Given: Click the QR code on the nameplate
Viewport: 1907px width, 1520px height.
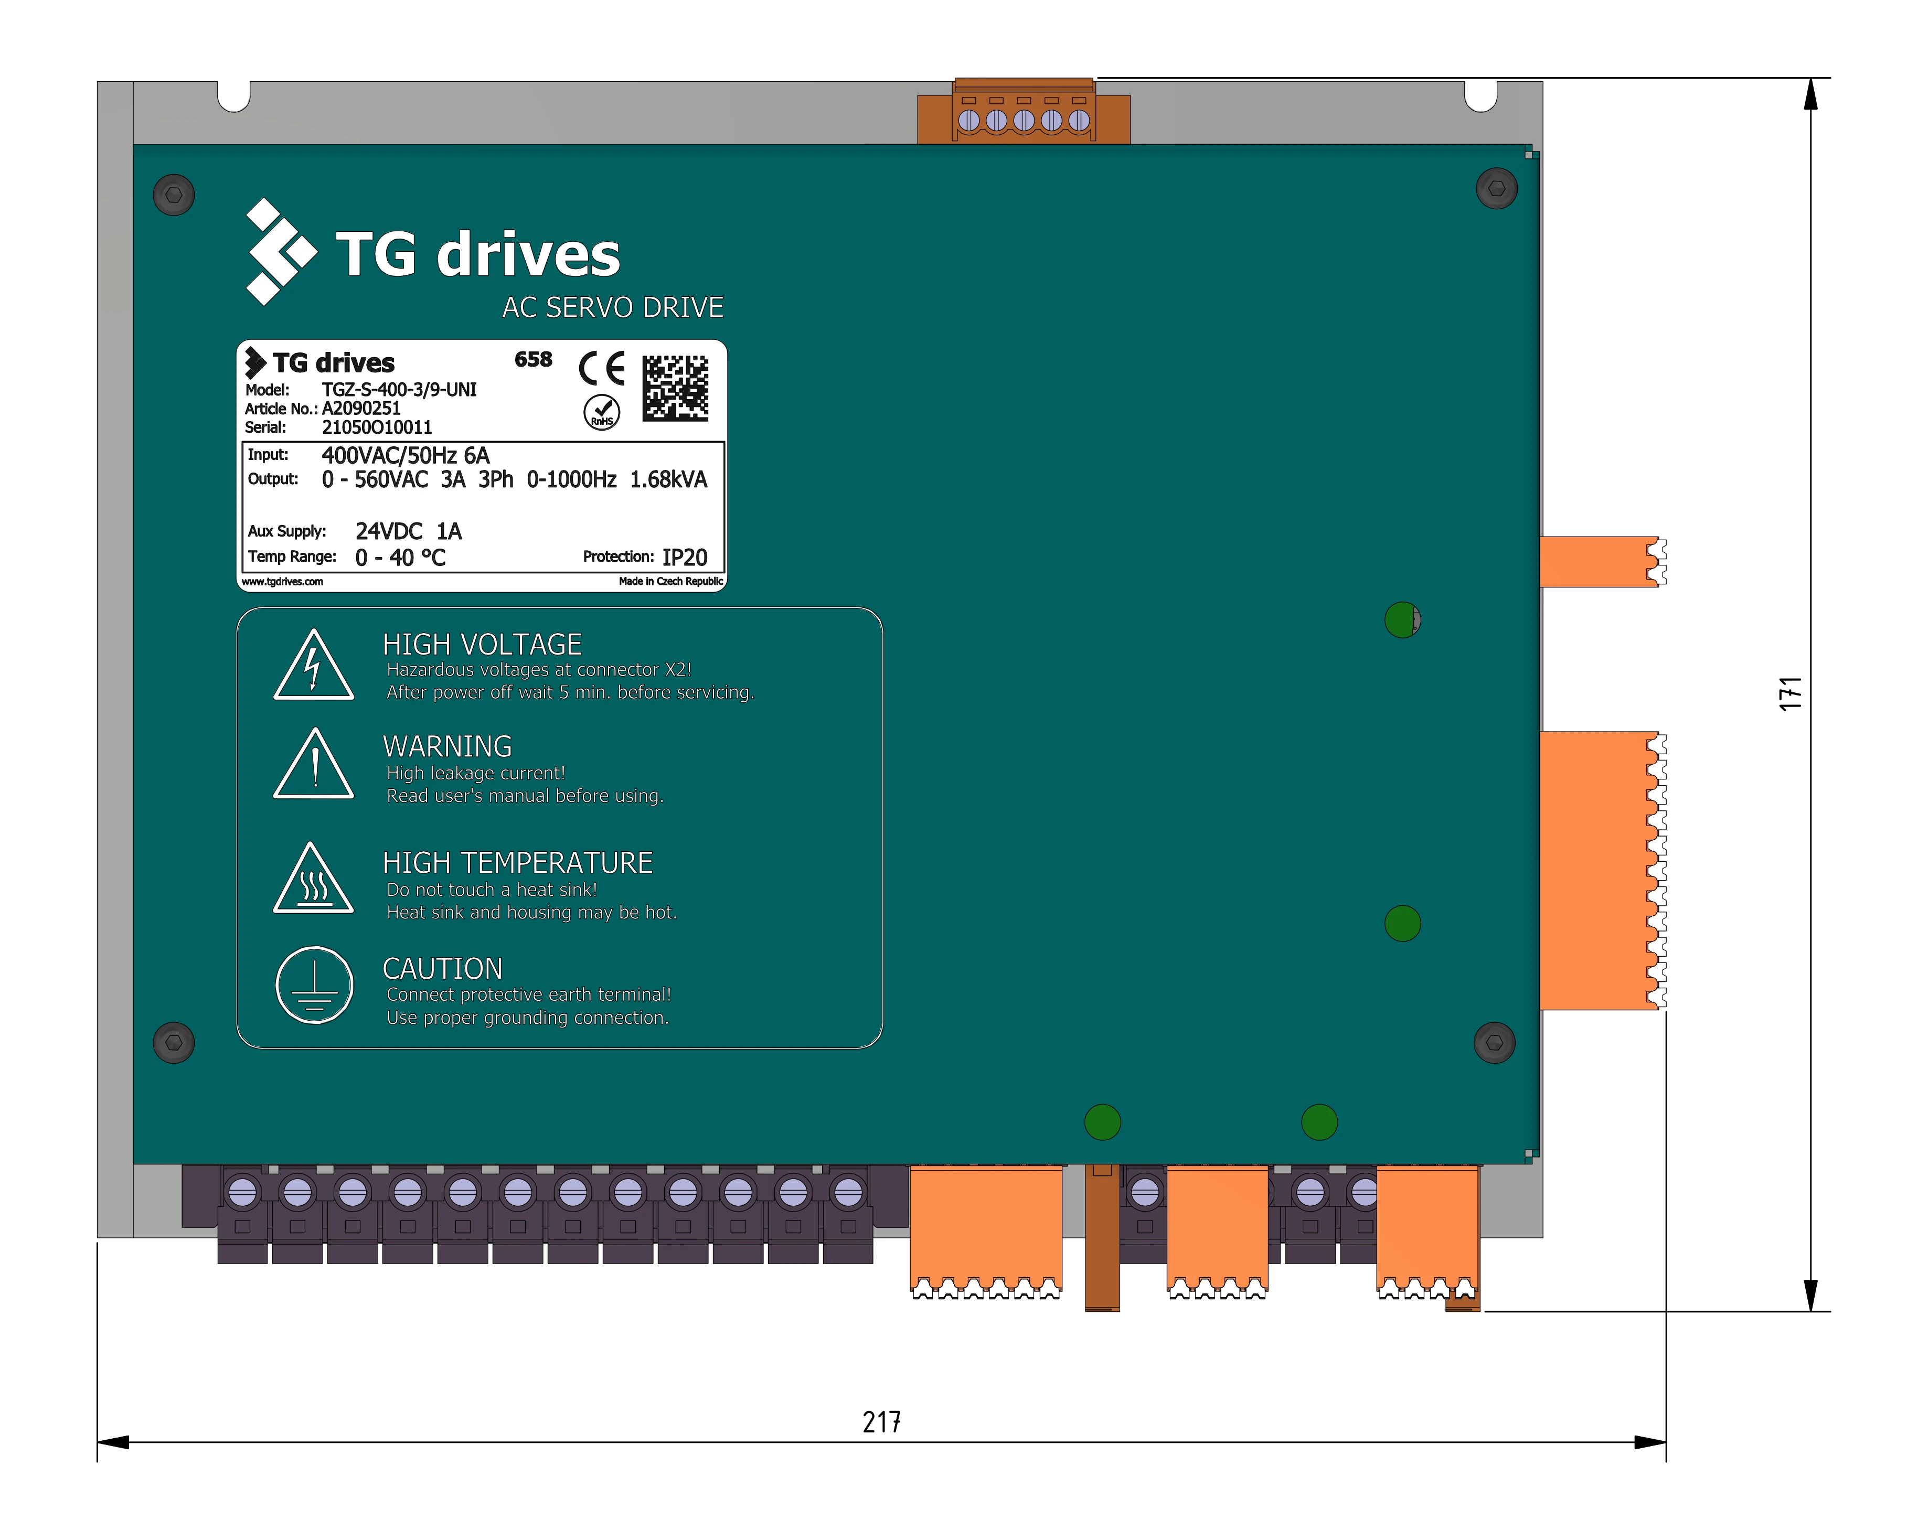Looking at the screenshot, I should (x=675, y=387).
